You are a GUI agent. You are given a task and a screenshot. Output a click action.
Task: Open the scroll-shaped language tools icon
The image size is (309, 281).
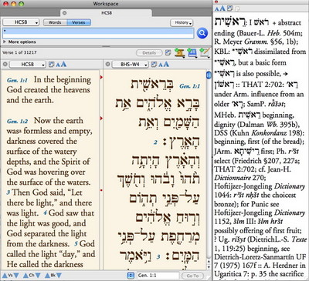coord(179,52)
